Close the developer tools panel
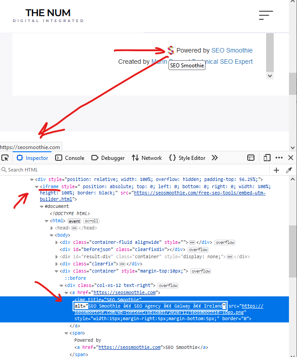297x357 pixels. coord(291,158)
